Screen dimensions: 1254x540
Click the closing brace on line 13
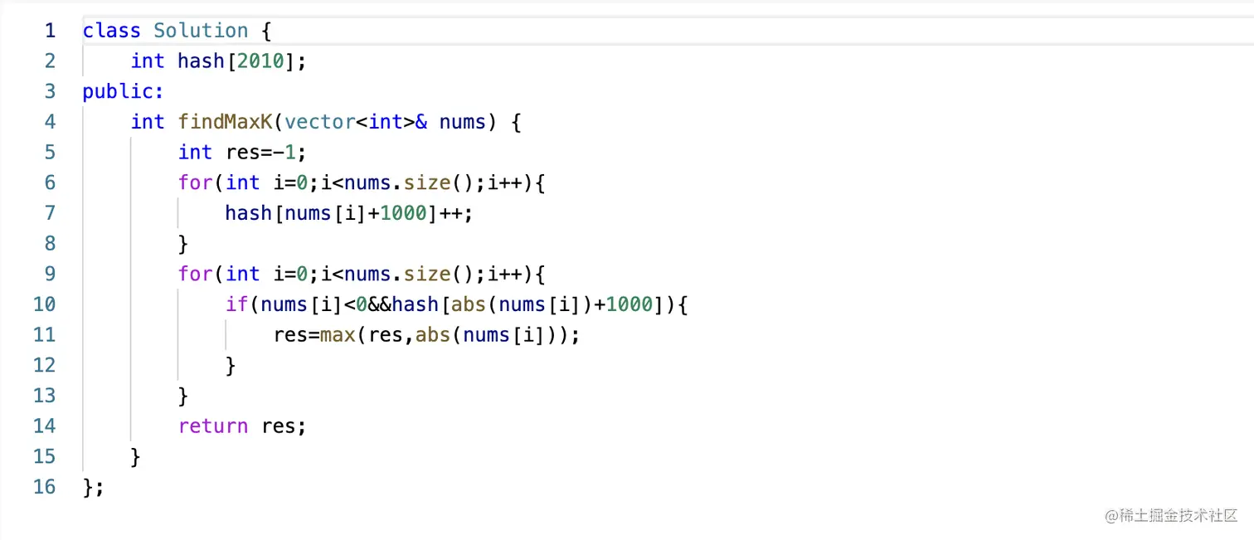[183, 396]
